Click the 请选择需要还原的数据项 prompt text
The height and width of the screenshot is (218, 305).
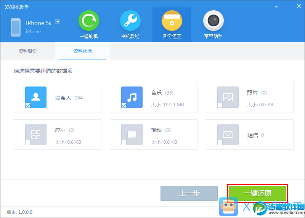(43, 71)
